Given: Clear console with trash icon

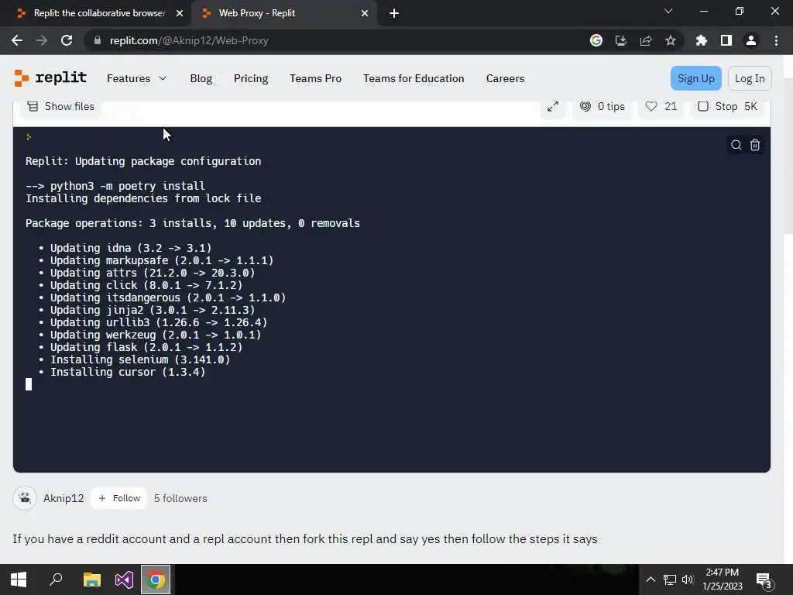Looking at the screenshot, I should pyautogui.click(x=754, y=145).
